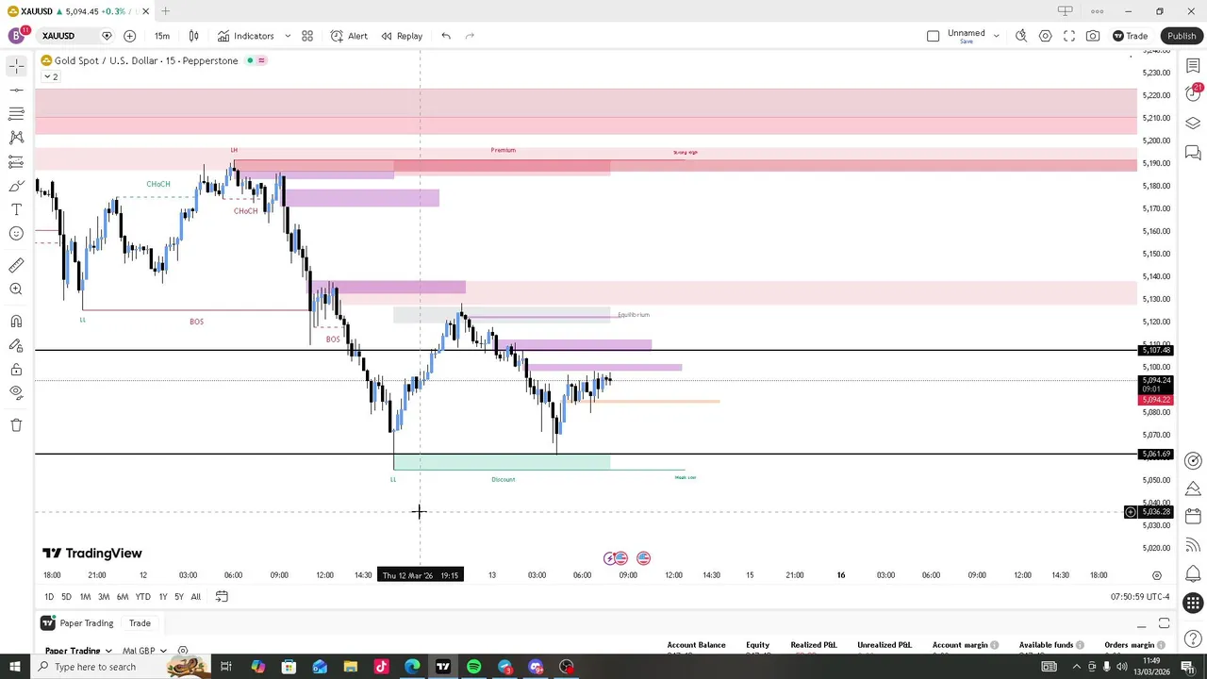Add a compare symbol with plus icon

[x=129, y=36]
